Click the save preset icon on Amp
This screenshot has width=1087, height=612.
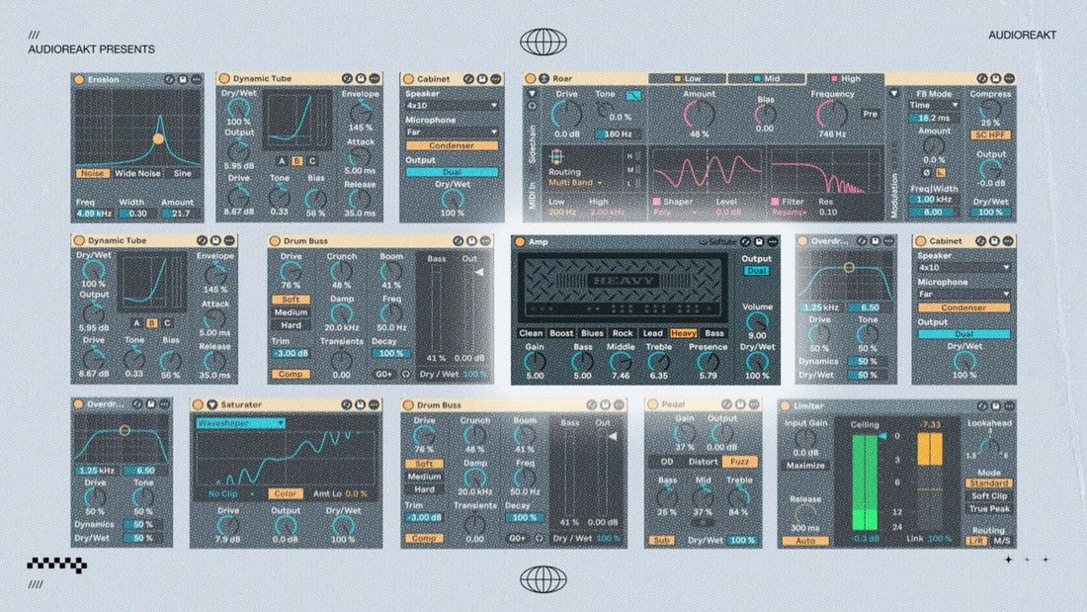point(758,241)
